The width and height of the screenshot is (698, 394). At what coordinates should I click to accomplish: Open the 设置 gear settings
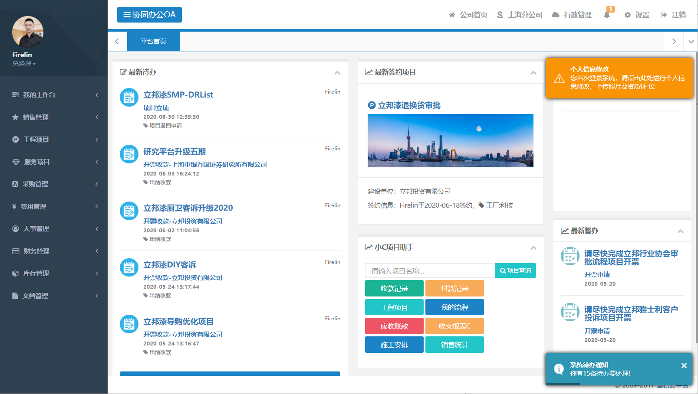click(628, 15)
